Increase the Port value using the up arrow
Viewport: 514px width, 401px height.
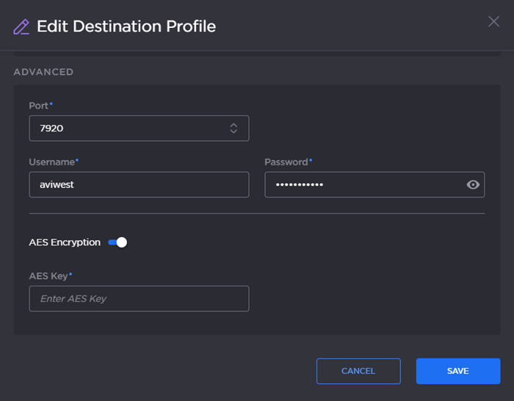tap(234, 125)
